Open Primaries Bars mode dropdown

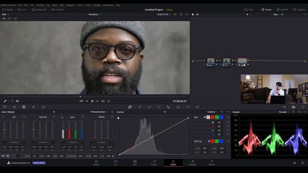pos(99,112)
